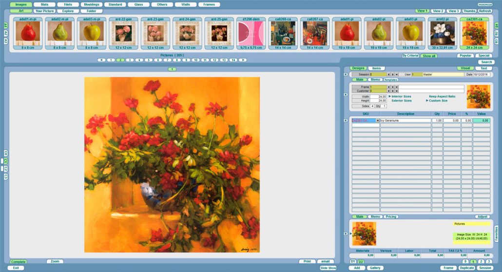Open the Glass category tab
This screenshot has width=502, height=272.
(138, 4)
